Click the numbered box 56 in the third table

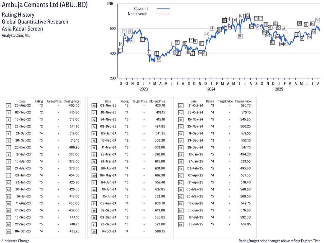pos(180,225)
